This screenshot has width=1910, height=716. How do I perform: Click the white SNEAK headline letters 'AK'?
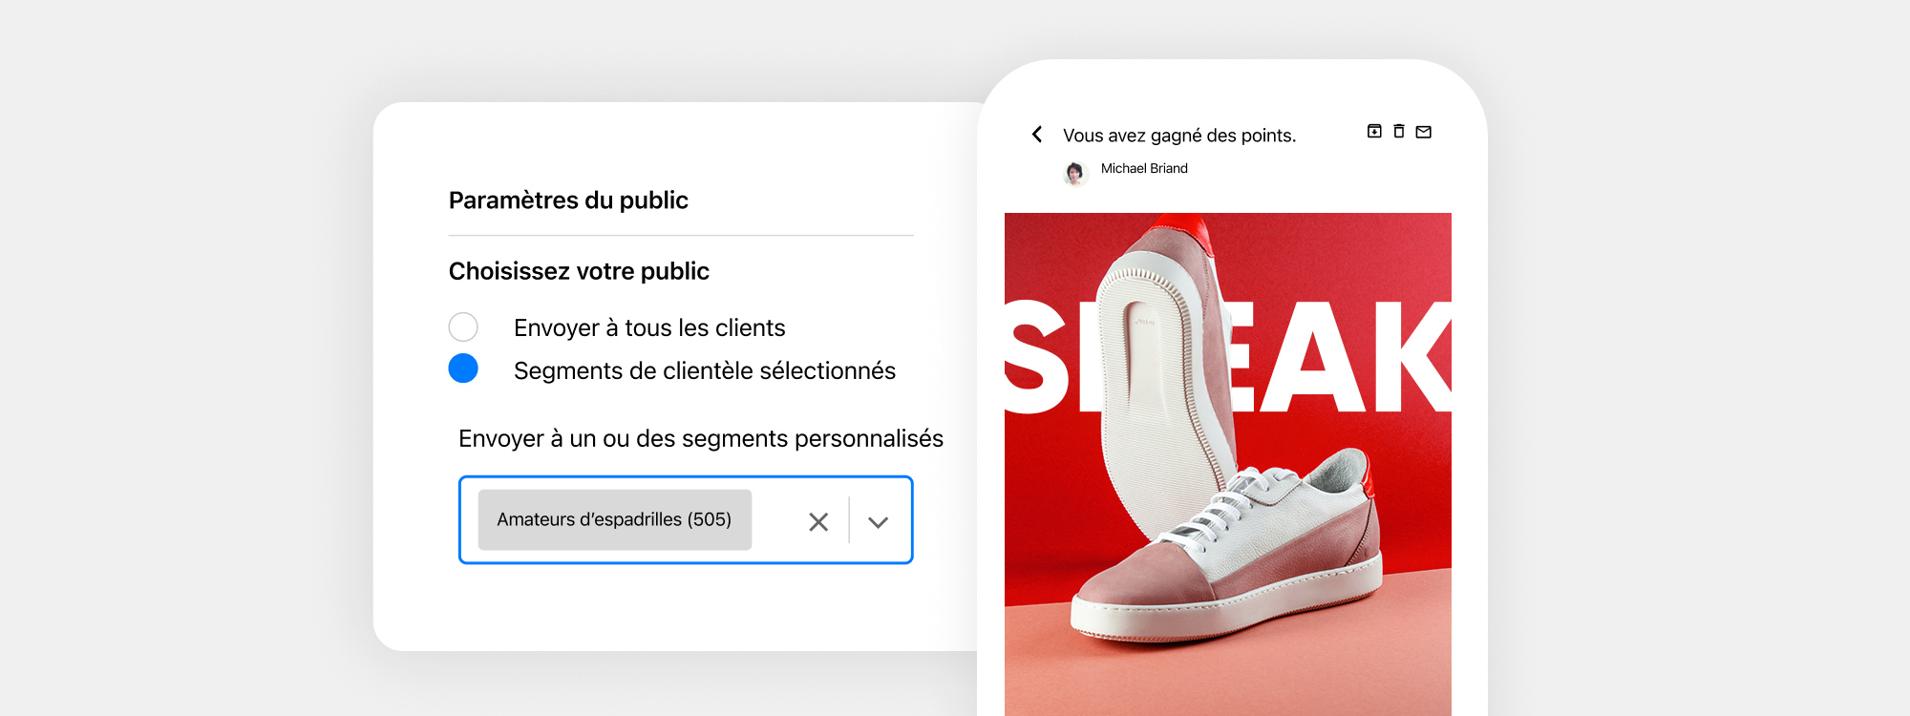coord(1356,357)
